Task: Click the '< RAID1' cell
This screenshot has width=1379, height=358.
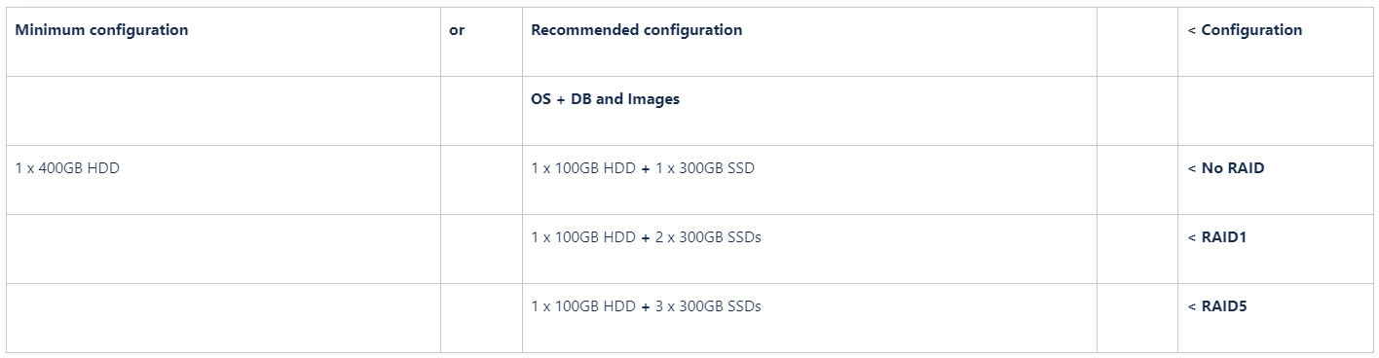Action: point(1275,249)
